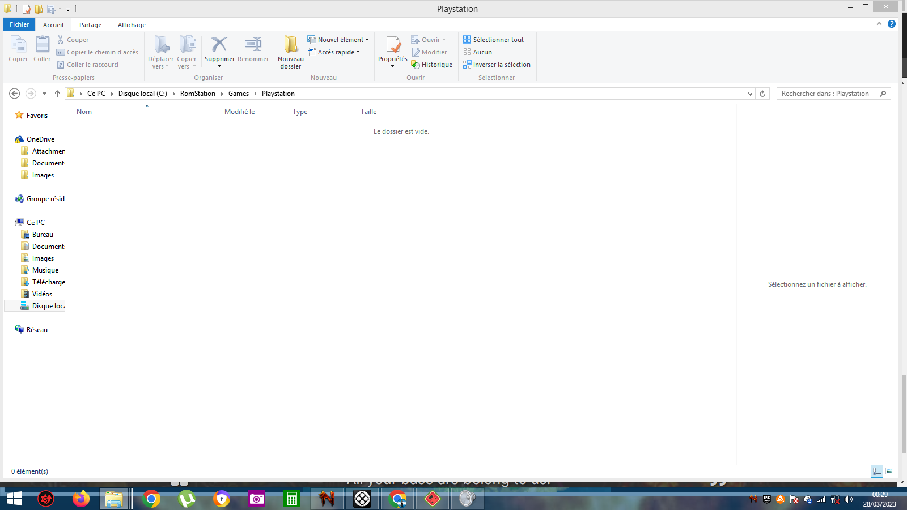Click the Nouveau dossier folder icon
Viewport: 907px width, 510px height.
[291, 44]
